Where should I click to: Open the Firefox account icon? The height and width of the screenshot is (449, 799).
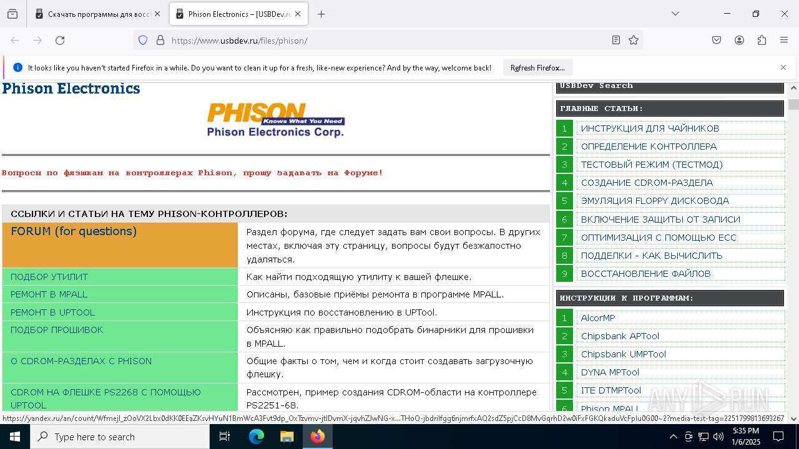point(739,41)
